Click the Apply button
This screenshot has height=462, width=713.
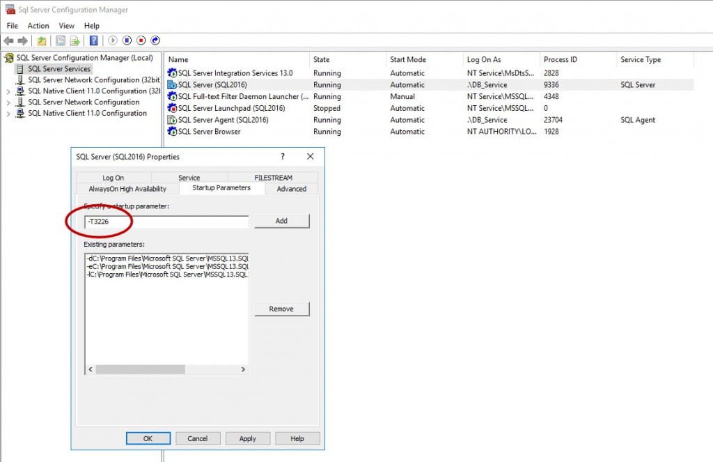tap(248, 438)
